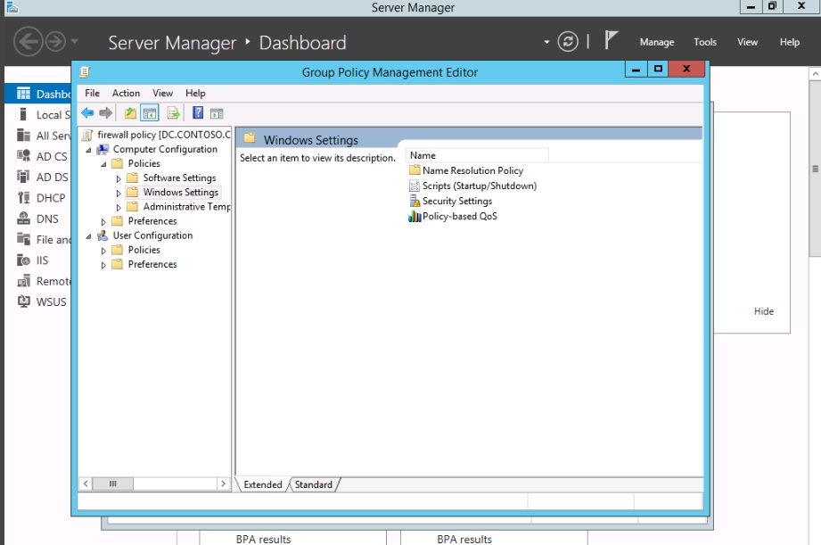Toggle the Show/Hide Action Pane toolbar icon
This screenshot has width=821, height=545.
point(217,113)
